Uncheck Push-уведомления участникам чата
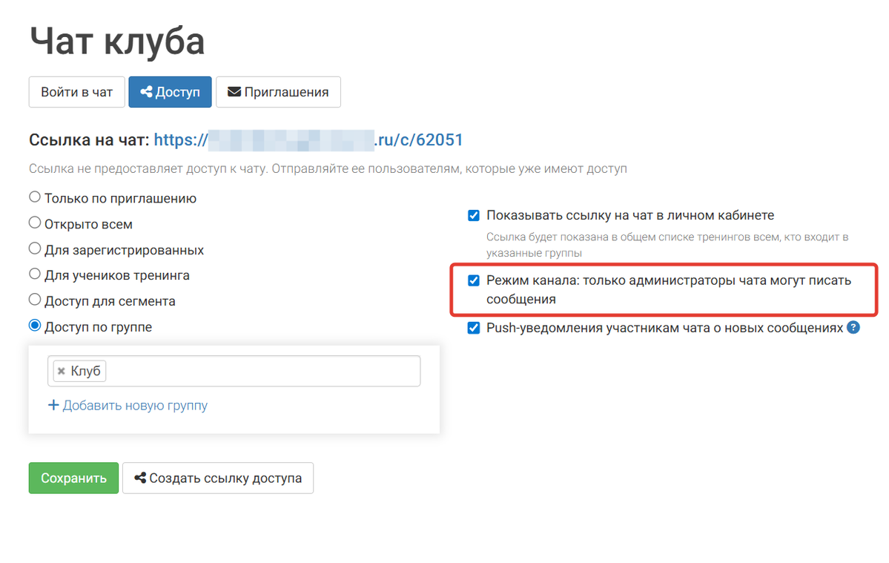 [473, 327]
